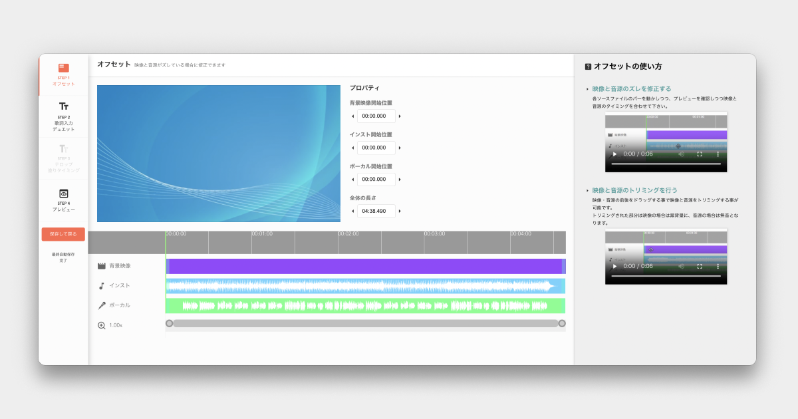Click the 00:02:00 timeline ruler marker
Viewport: 798px width, 419px height.
click(348, 234)
